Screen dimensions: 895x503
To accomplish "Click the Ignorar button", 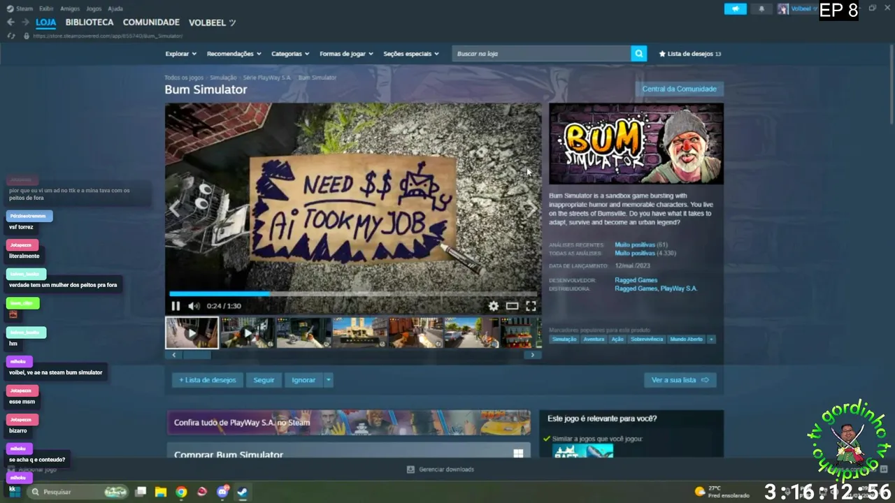I will click(x=303, y=380).
